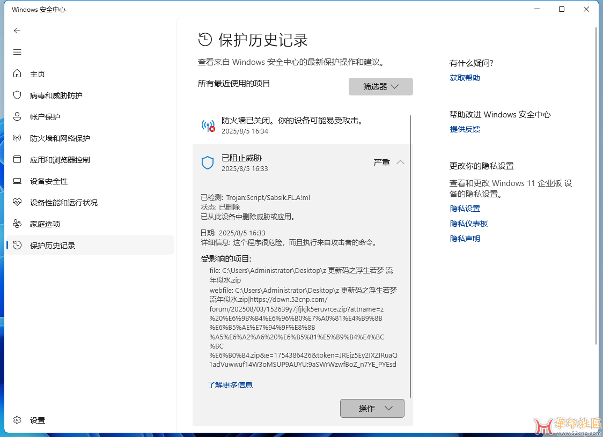Click the window icon for 应用和浏览器控制
The height and width of the screenshot is (437, 603).
coord(17,159)
